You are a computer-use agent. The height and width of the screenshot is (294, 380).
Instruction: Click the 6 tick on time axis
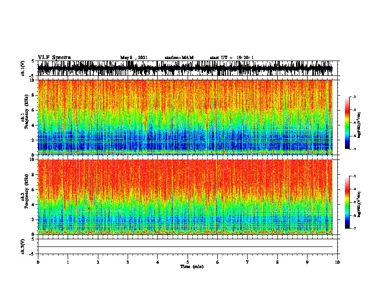point(218,262)
